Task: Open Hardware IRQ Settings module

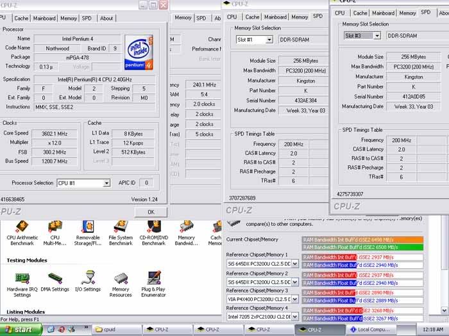Action: coord(22,278)
